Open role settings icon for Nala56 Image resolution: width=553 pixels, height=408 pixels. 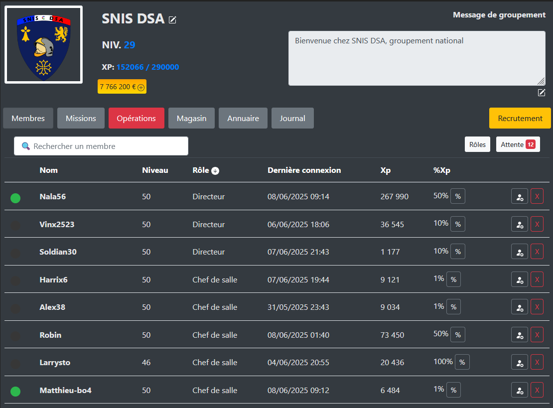pos(519,197)
